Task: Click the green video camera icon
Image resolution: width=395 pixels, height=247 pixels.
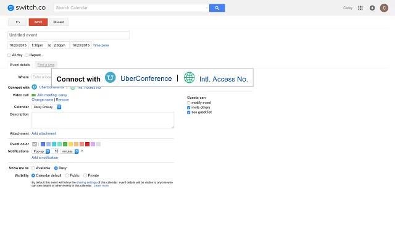Action: [33, 95]
